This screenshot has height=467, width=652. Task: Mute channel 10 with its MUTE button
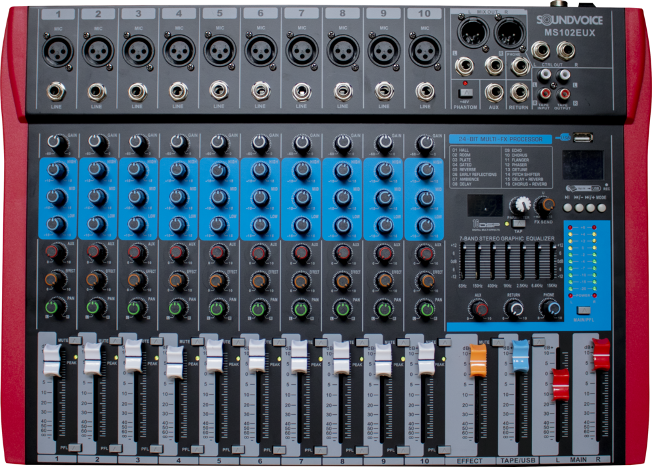coord(444,342)
